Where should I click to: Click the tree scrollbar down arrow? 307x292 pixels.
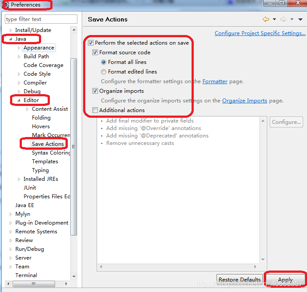(x=74, y=276)
